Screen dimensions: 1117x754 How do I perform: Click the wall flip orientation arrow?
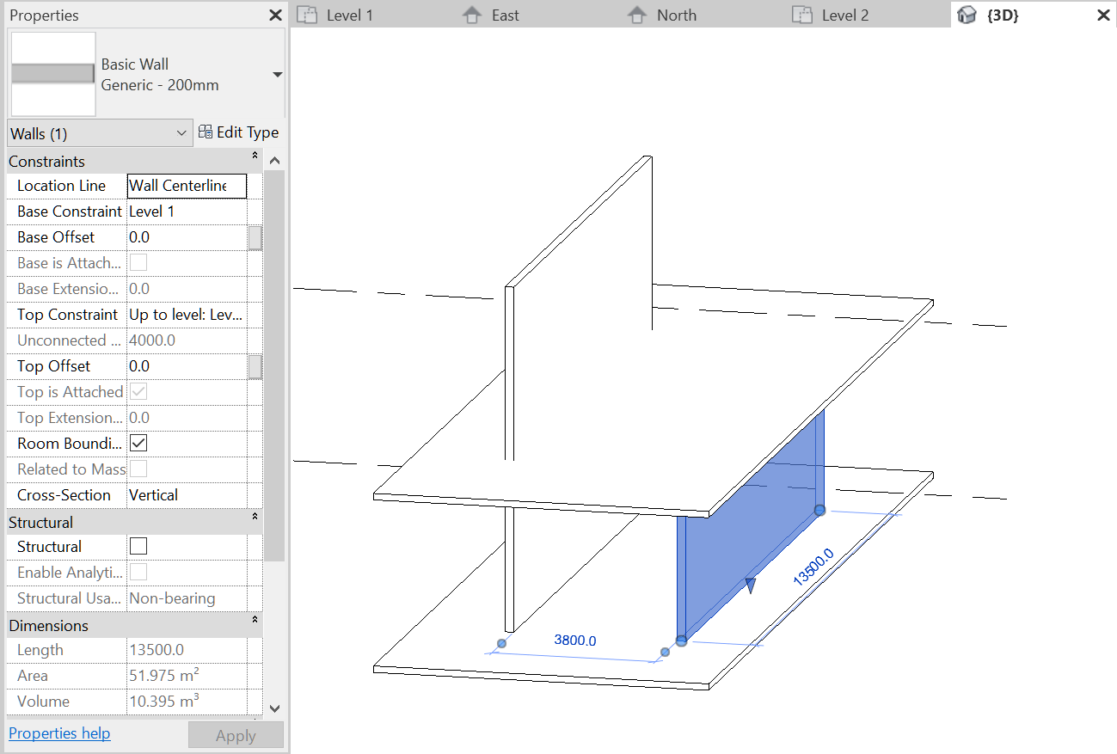coord(750,585)
